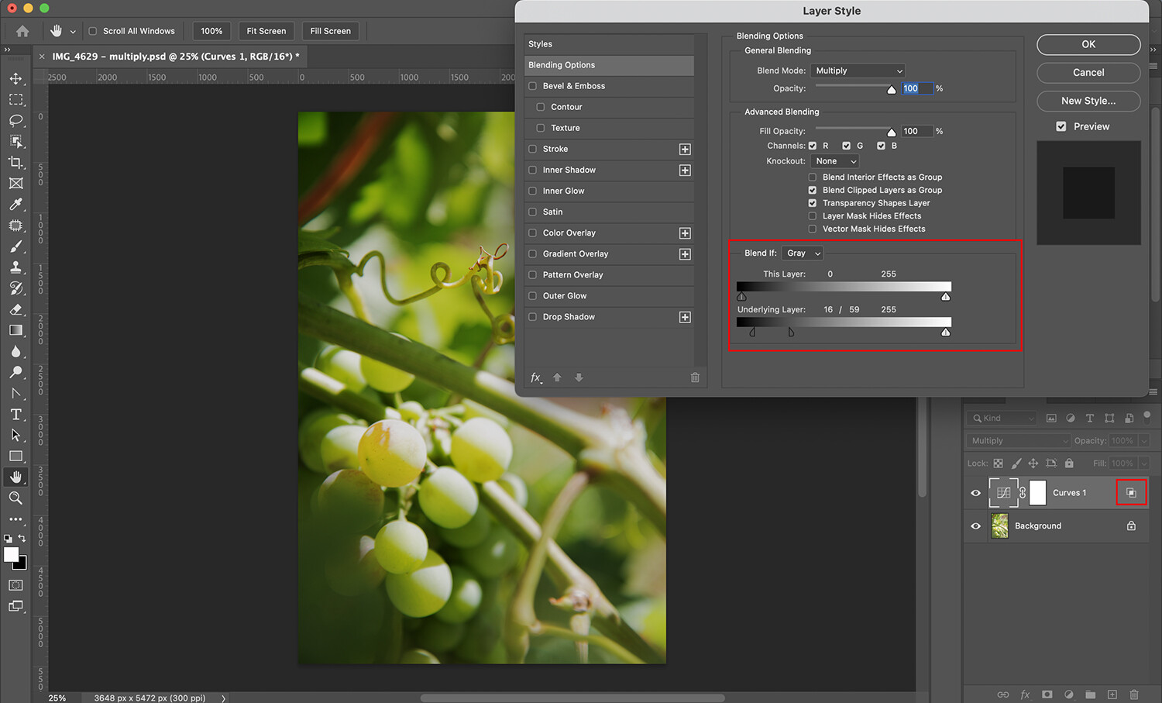Hide the Curves 1 layer visibility
The width and height of the screenshot is (1162, 703).
point(976,493)
